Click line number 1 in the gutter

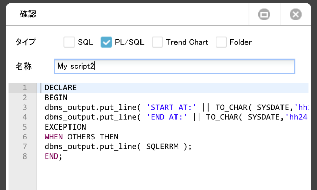pos(25,88)
